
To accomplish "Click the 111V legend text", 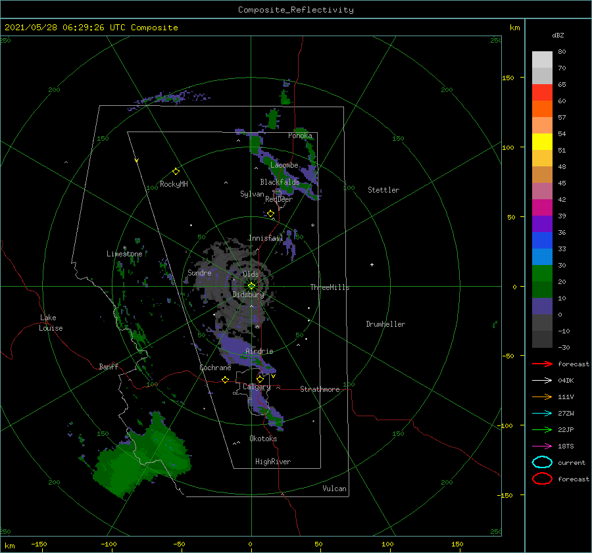I will 566,397.
